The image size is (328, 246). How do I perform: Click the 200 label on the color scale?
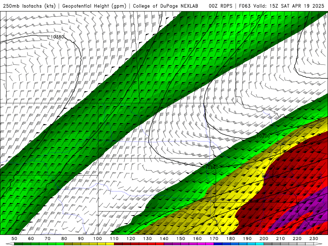(x=264, y=239)
